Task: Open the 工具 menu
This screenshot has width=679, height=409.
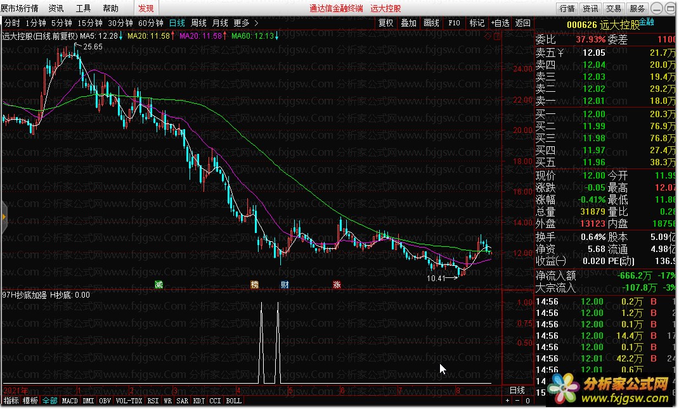Action: click(83, 8)
